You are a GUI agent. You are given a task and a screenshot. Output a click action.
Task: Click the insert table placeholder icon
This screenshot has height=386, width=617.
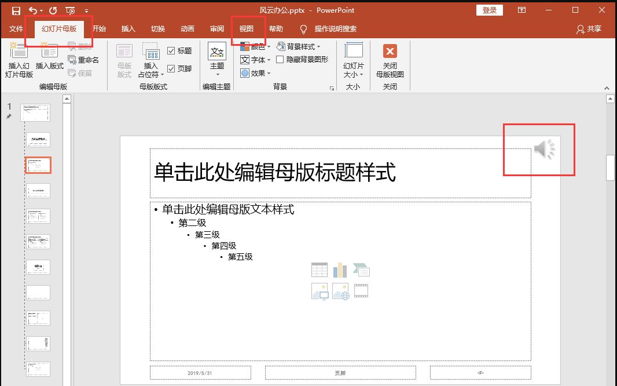point(319,270)
